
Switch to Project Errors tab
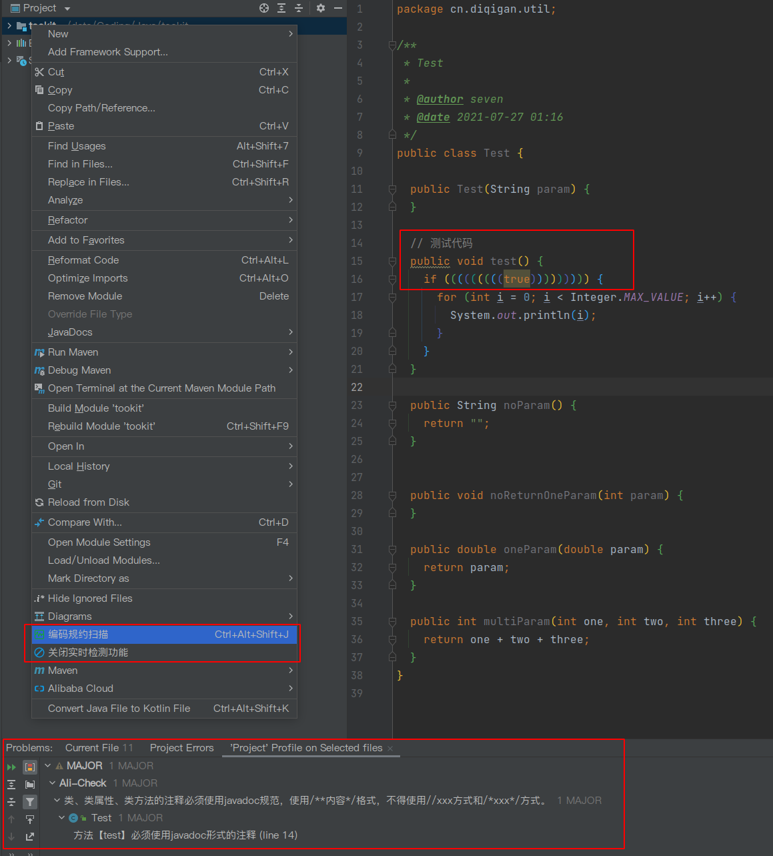181,748
